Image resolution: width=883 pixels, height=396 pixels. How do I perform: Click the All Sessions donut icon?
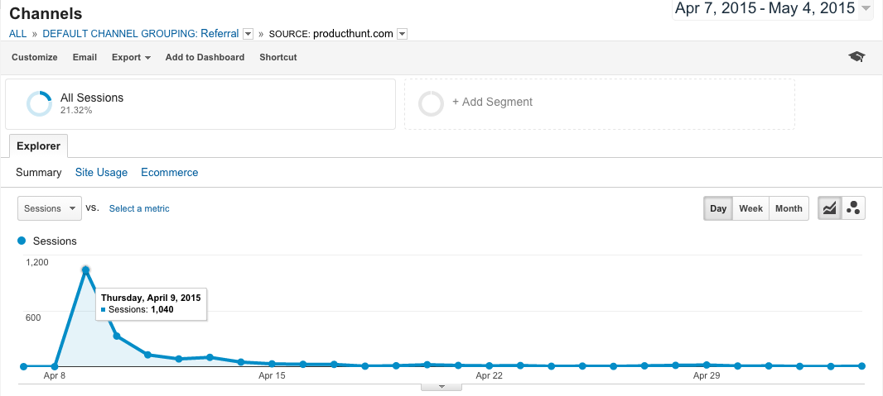coord(40,103)
